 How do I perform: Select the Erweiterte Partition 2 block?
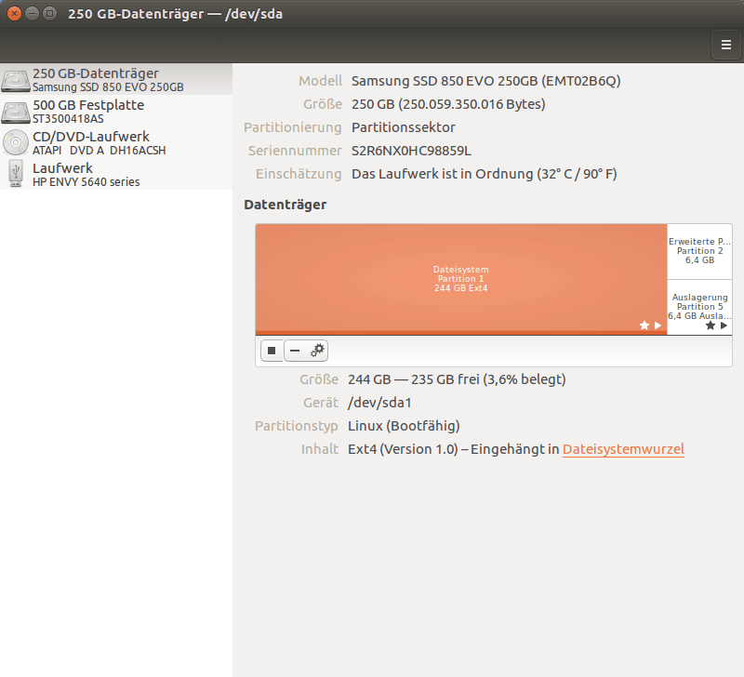click(x=699, y=251)
